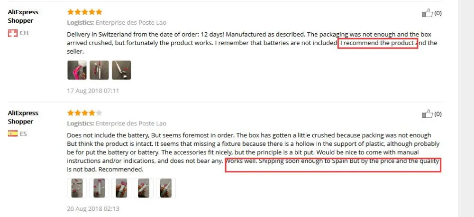Click thumbs-up on the Spain shopper's review
Image resolution: width=474 pixels, height=217 pixels.
(427, 114)
